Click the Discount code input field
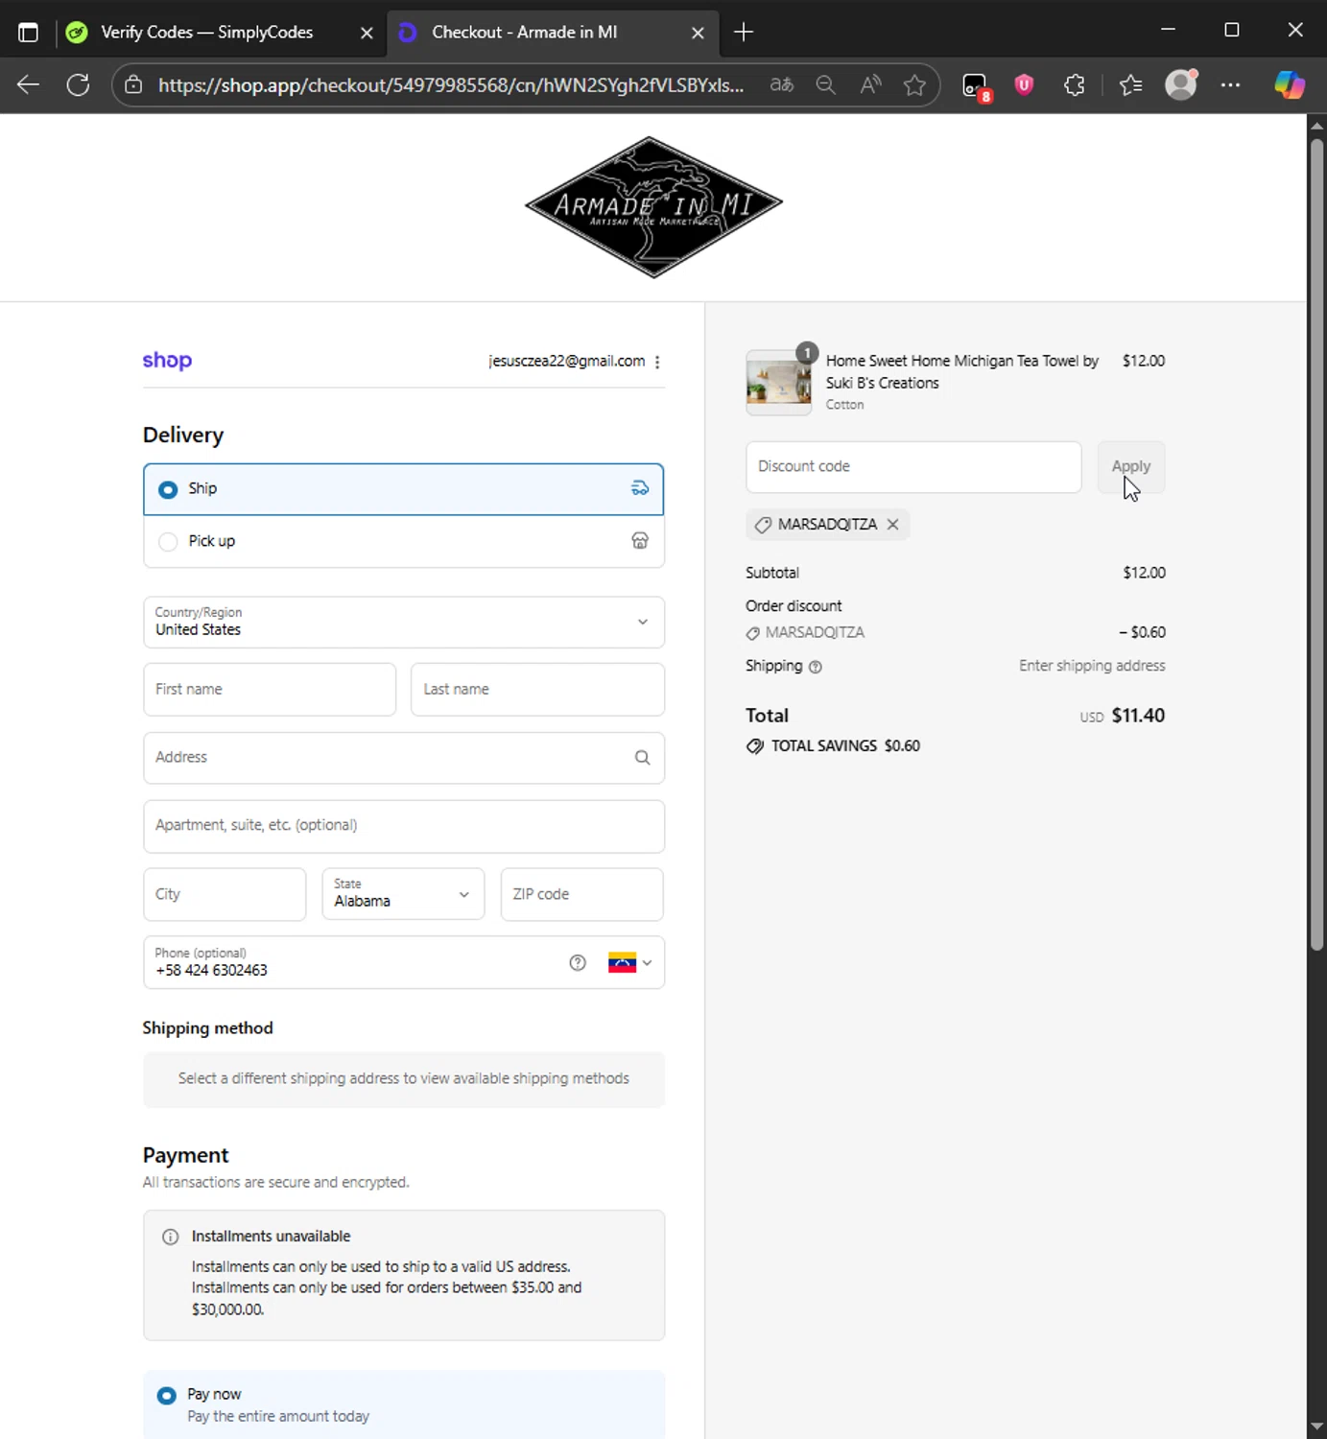This screenshot has width=1327, height=1439. click(x=913, y=467)
